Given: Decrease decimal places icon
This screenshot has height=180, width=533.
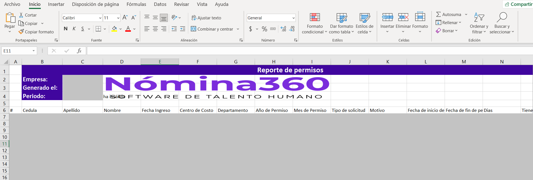Looking at the screenshot, I should [x=292, y=29].
